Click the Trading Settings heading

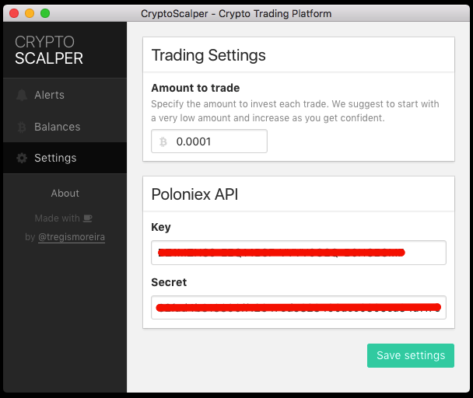[208, 55]
